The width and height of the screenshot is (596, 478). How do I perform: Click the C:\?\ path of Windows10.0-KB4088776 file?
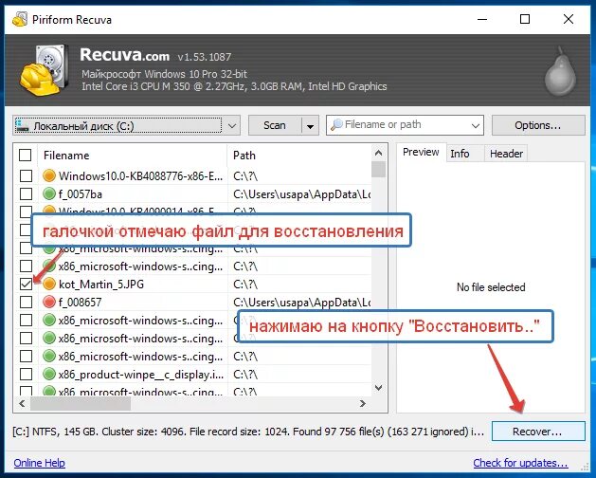tap(245, 175)
